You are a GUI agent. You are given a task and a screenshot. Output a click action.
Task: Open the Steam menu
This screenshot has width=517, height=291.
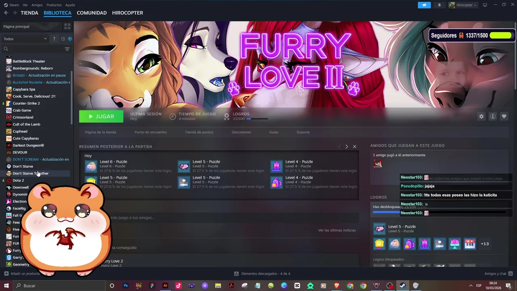11,5
